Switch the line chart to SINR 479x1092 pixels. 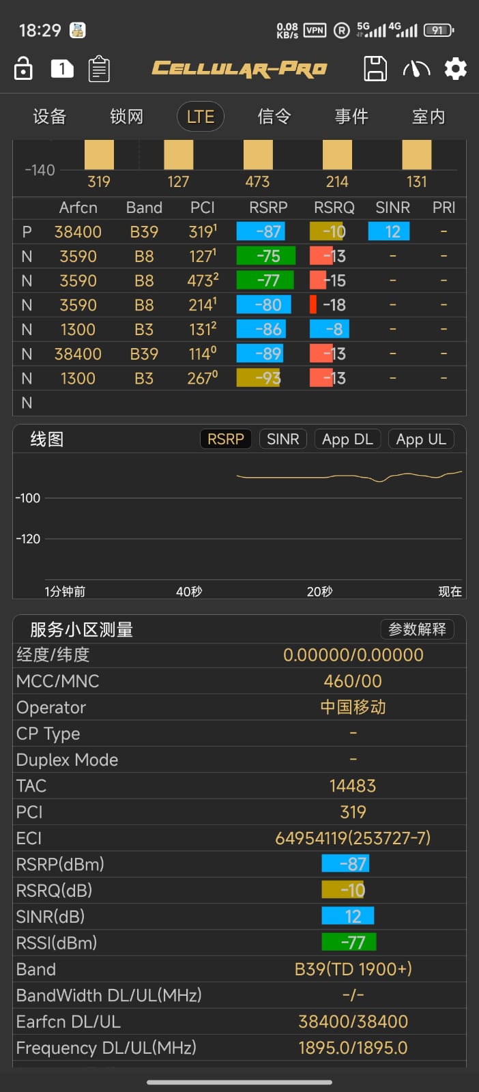[x=282, y=439]
